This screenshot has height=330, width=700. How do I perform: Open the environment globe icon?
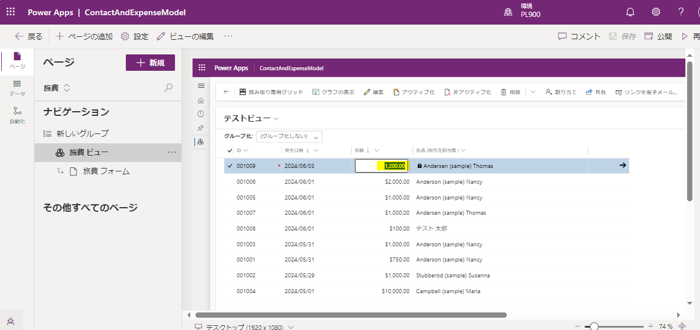508,12
